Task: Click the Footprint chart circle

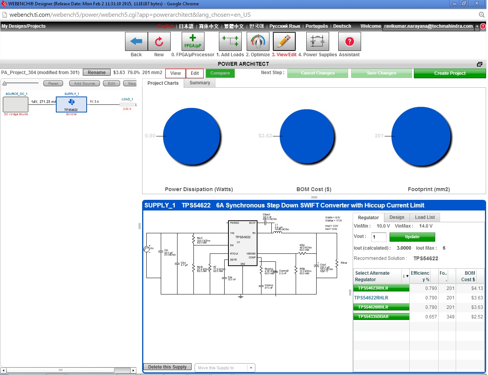Action: pos(421,136)
